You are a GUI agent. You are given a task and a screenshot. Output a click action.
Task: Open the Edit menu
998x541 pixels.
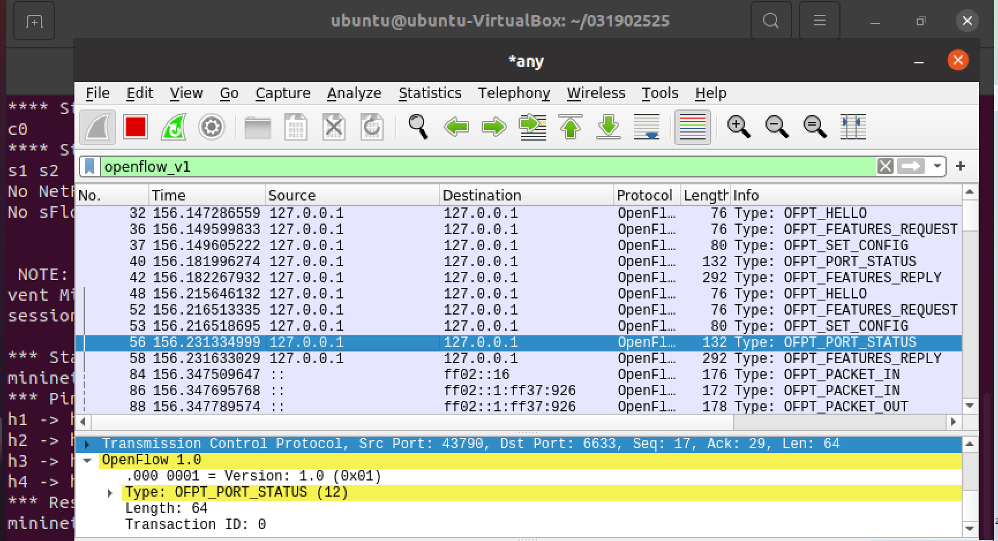(x=140, y=93)
